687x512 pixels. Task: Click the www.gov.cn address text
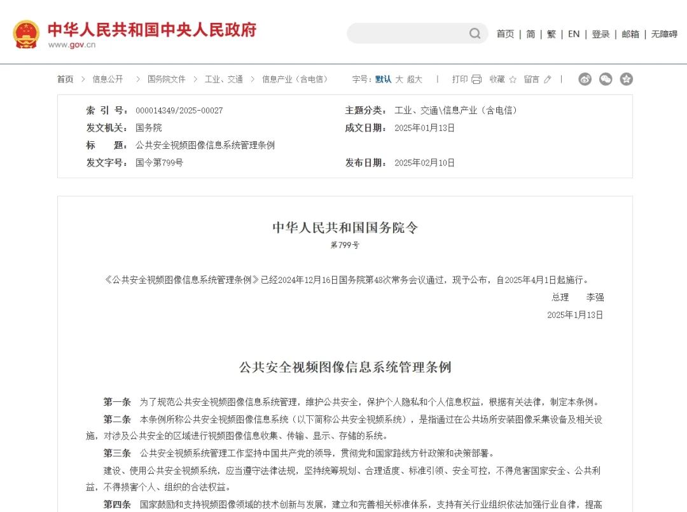72,45
